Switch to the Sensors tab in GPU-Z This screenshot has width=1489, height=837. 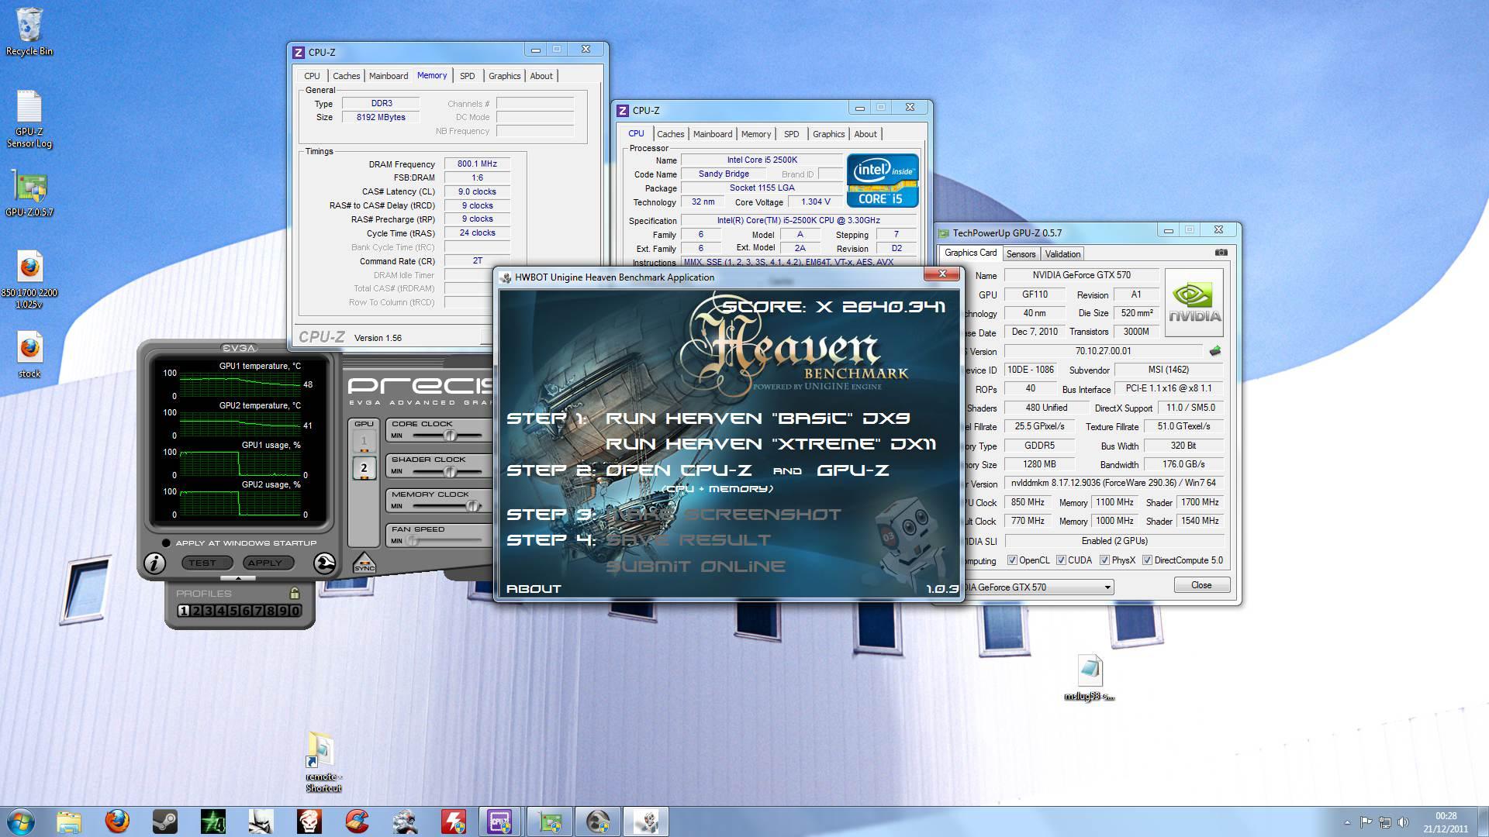tap(1021, 254)
